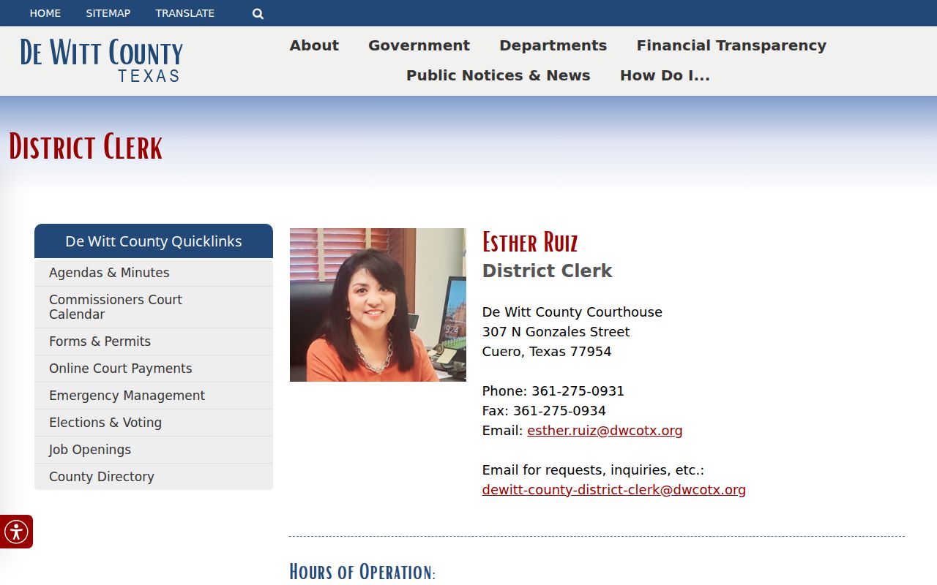Open the Government menu
Screen dimensions: 937x585
pyautogui.click(x=419, y=45)
